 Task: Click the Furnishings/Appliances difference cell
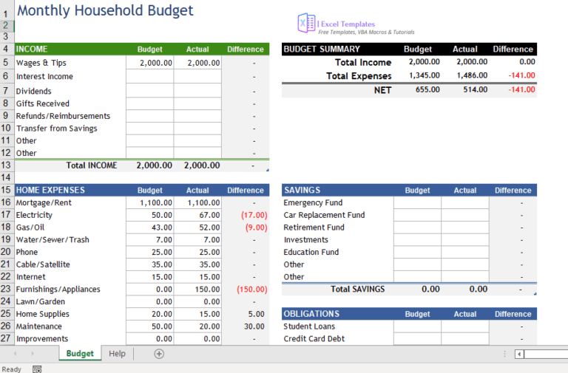tap(246, 290)
